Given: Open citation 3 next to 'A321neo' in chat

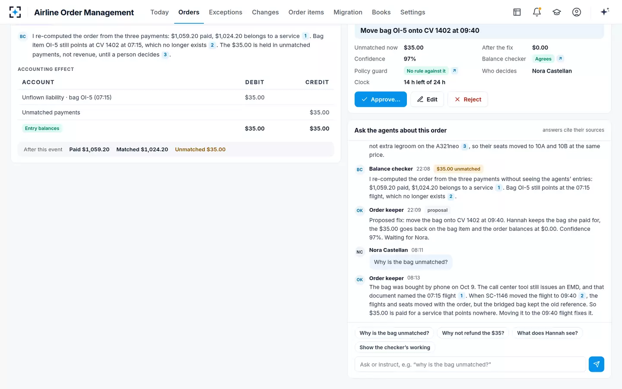Looking at the screenshot, I should tap(464, 146).
